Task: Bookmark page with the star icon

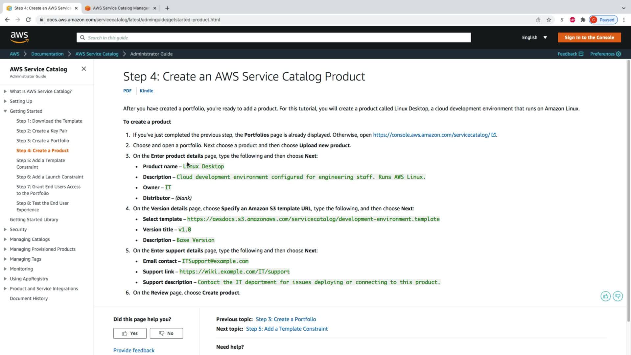Action: (x=549, y=20)
